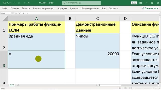Select row 2 header
The height and width of the screenshot is (90, 161).
[4, 42]
